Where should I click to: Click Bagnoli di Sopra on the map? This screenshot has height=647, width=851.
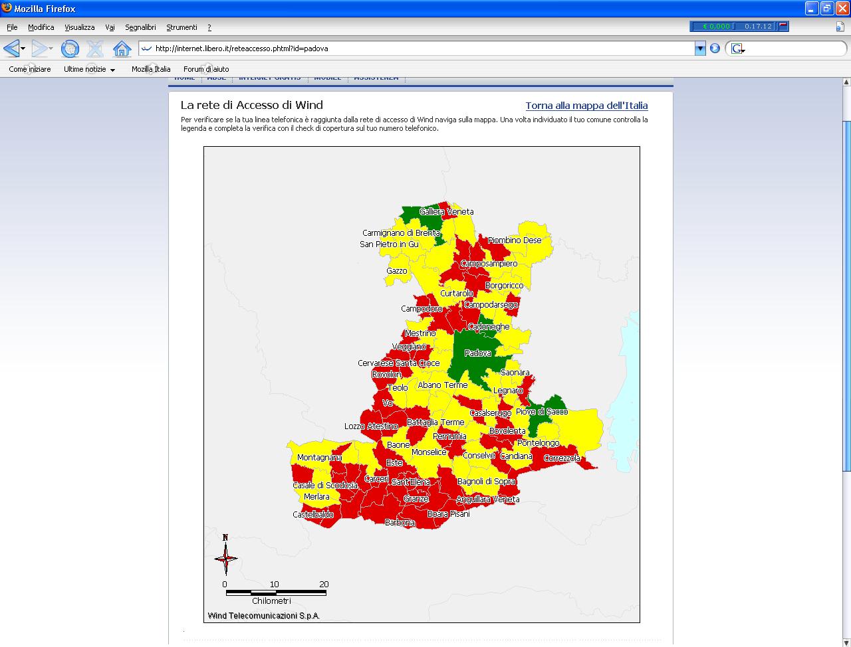(x=486, y=482)
